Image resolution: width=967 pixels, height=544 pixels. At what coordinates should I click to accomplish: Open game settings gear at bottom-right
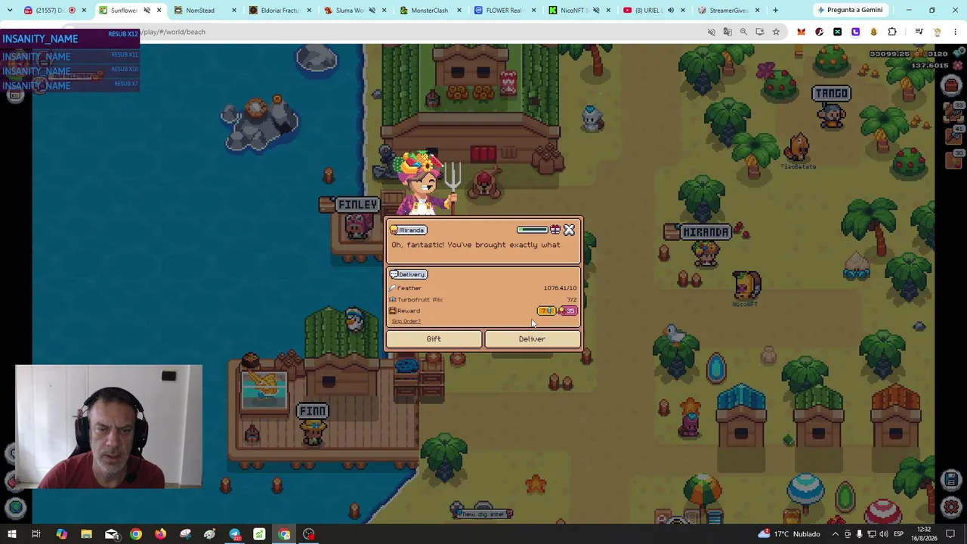(951, 507)
